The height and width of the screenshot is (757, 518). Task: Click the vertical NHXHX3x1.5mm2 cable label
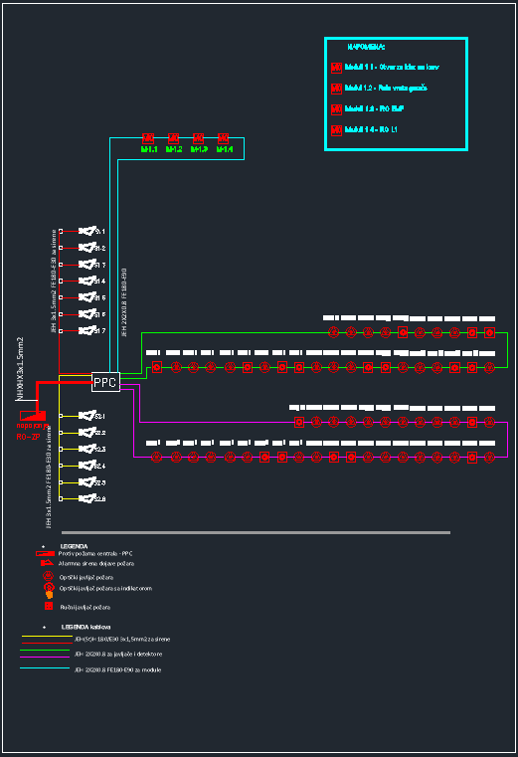pyautogui.click(x=20, y=368)
